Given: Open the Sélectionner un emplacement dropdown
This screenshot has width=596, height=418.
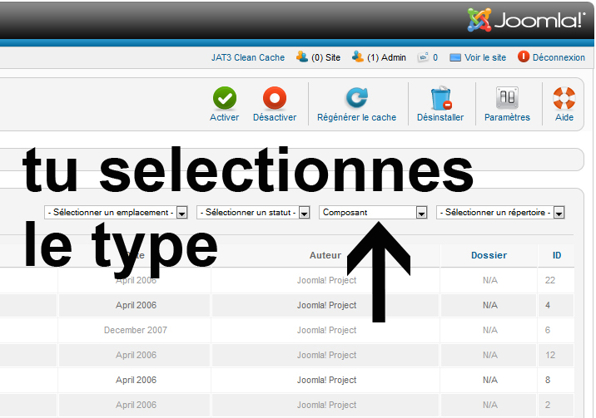Looking at the screenshot, I should pos(116,213).
